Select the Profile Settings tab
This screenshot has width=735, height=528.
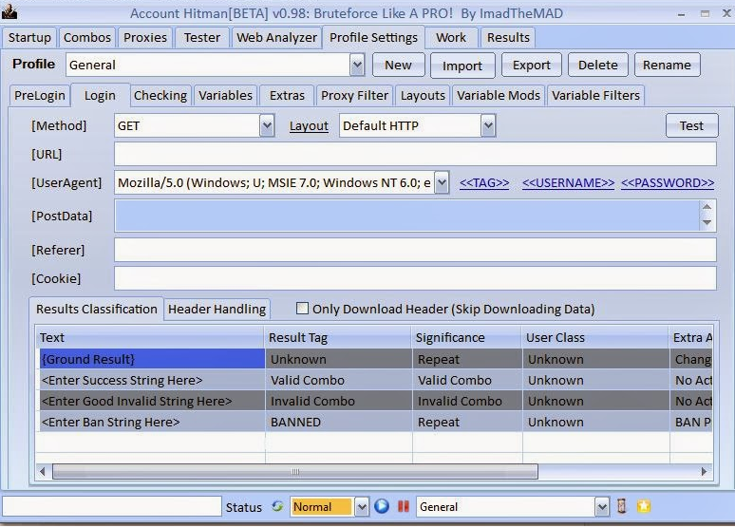point(373,38)
